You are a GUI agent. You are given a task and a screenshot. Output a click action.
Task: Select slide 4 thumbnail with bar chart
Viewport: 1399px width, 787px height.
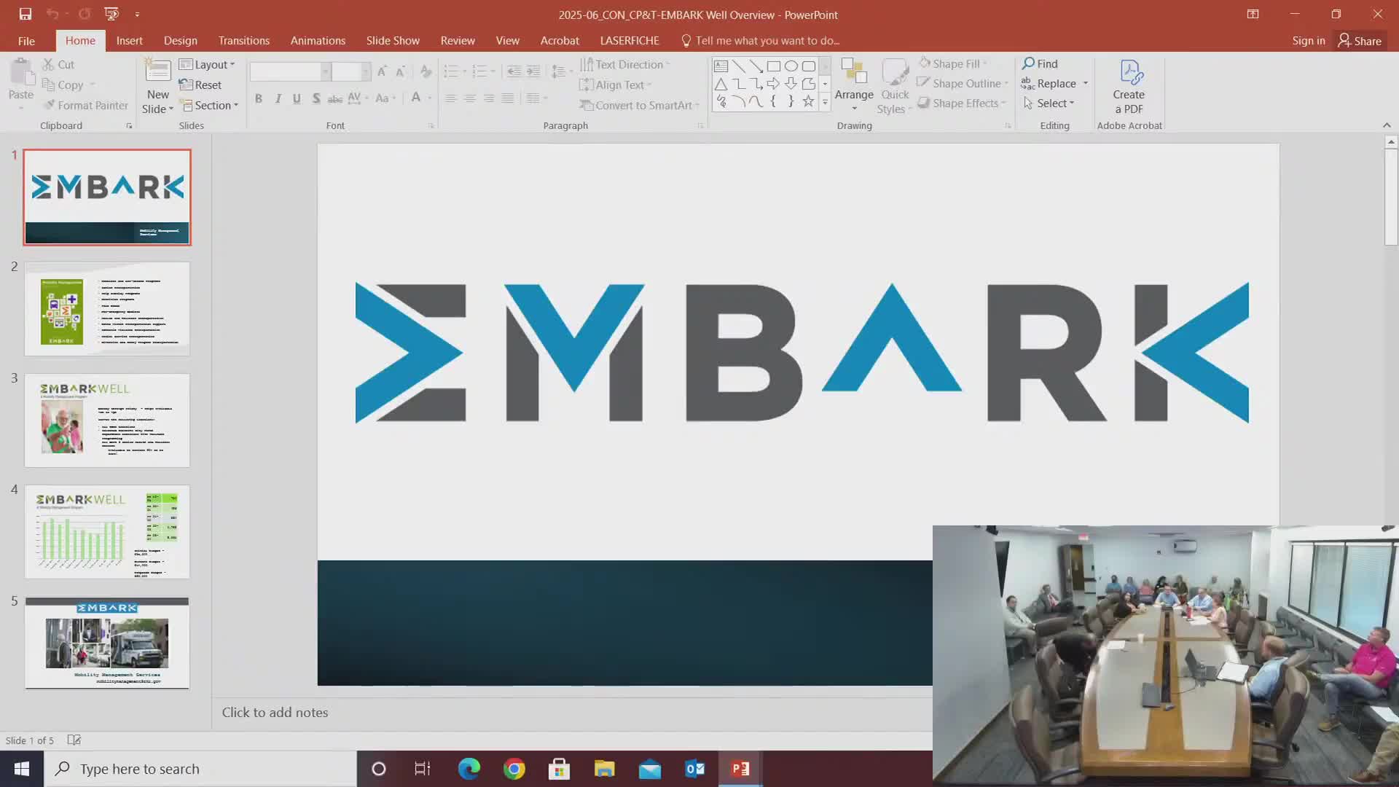(x=107, y=532)
